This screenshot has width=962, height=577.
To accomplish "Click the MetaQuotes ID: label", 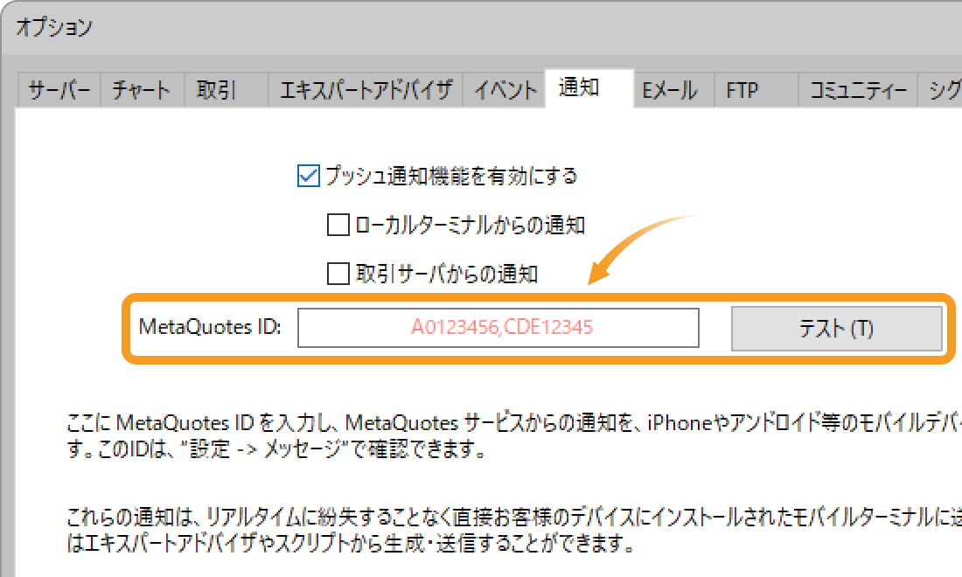I will coord(211,327).
